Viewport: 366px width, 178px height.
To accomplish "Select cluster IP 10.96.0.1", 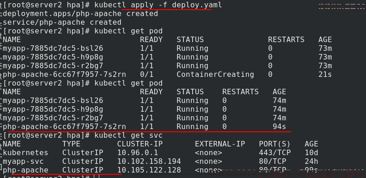I will coord(138,152).
